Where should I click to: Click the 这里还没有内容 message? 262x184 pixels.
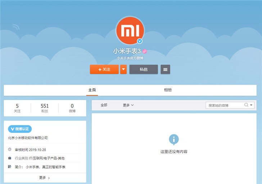tap(174, 151)
